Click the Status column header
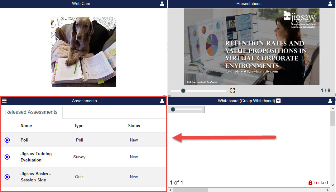The width and height of the screenshot is (336, 192). tap(134, 126)
